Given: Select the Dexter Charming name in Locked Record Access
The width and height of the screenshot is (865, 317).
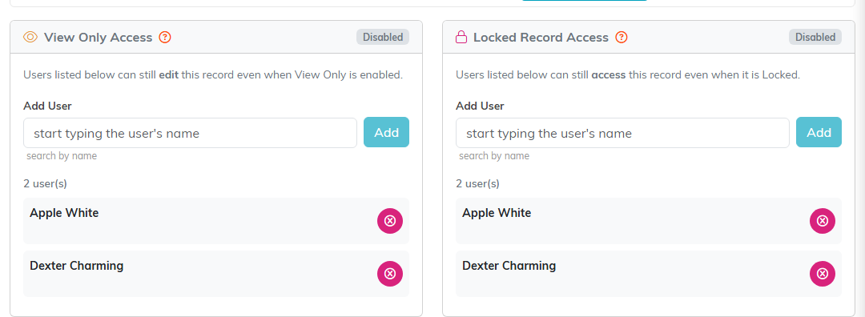Looking at the screenshot, I should pos(509,266).
